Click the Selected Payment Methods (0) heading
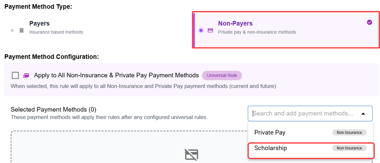This screenshot has height=163, width=380. [54, 109]
